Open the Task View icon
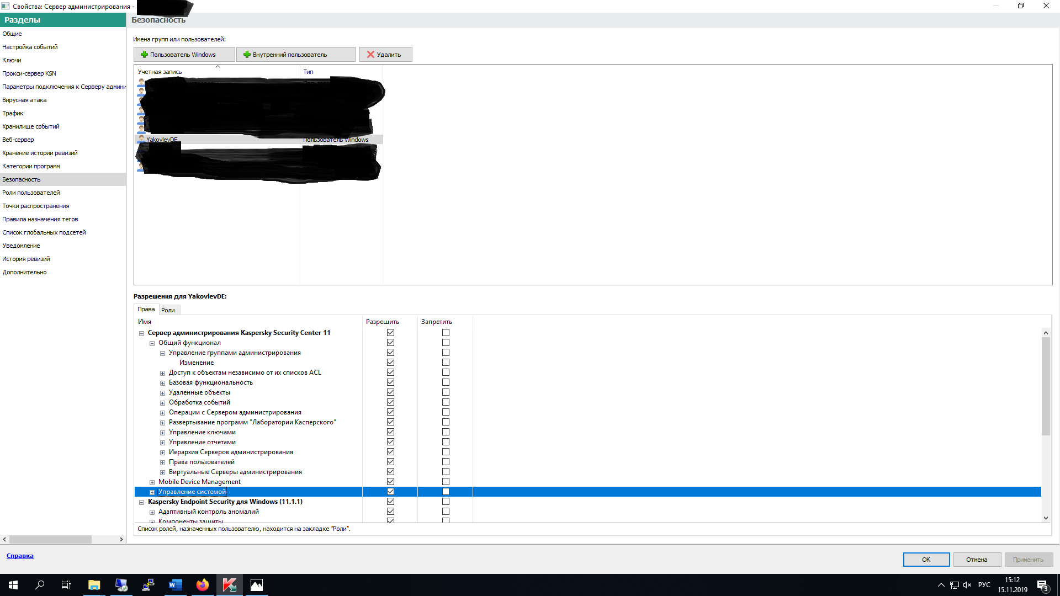 tap(66, 585)
